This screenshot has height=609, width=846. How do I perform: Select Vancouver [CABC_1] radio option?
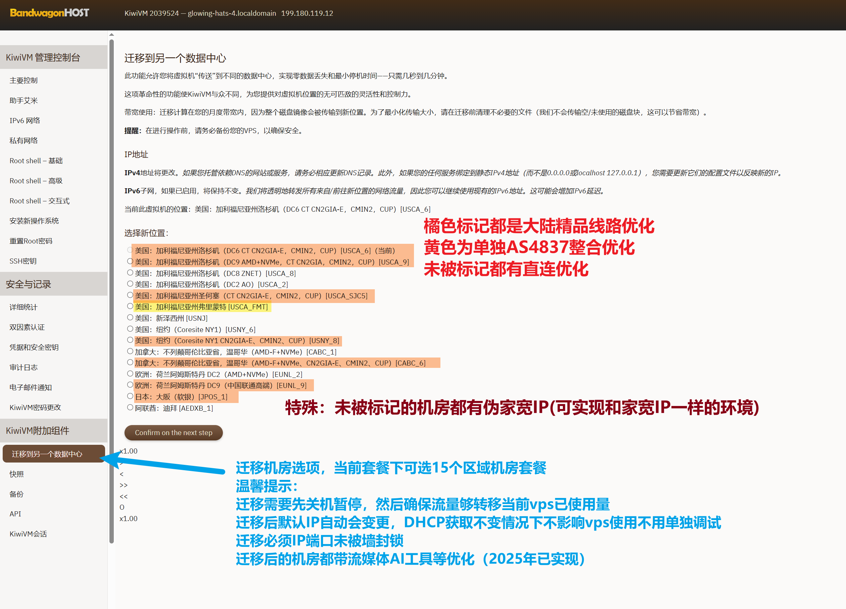point(130,351)
